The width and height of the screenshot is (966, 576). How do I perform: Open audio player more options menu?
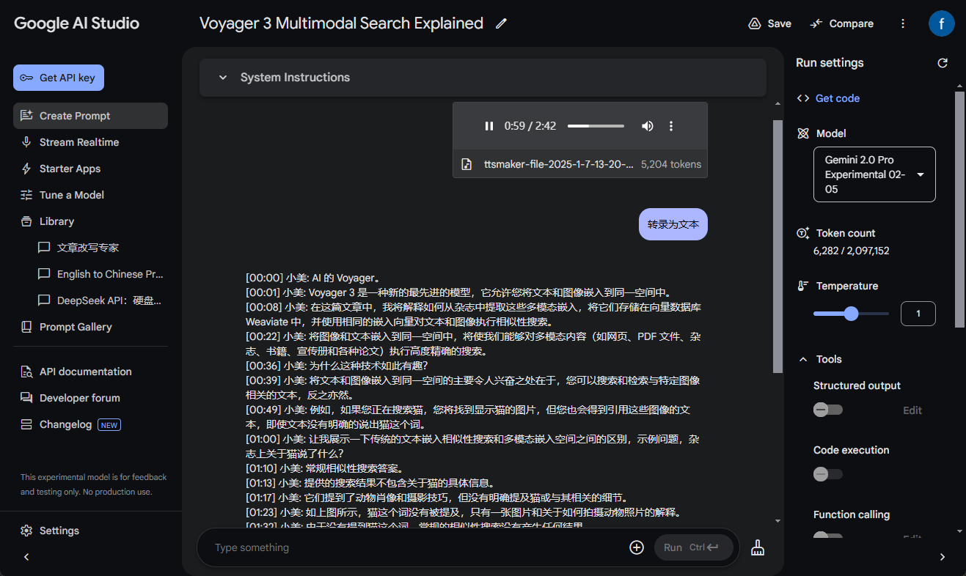670,126
